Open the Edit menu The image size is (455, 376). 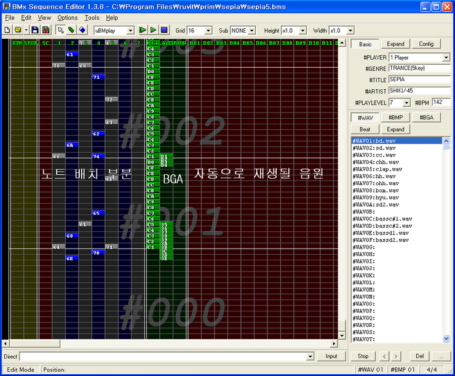coord(26,18)
